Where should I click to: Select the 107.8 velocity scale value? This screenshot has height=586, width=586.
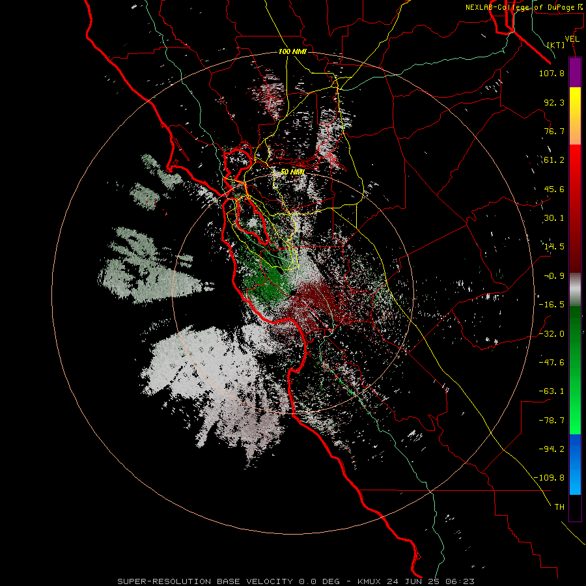point(551,73)
